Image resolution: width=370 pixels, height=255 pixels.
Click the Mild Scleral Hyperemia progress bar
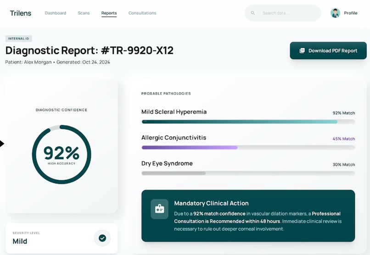(x=248, y=122)
